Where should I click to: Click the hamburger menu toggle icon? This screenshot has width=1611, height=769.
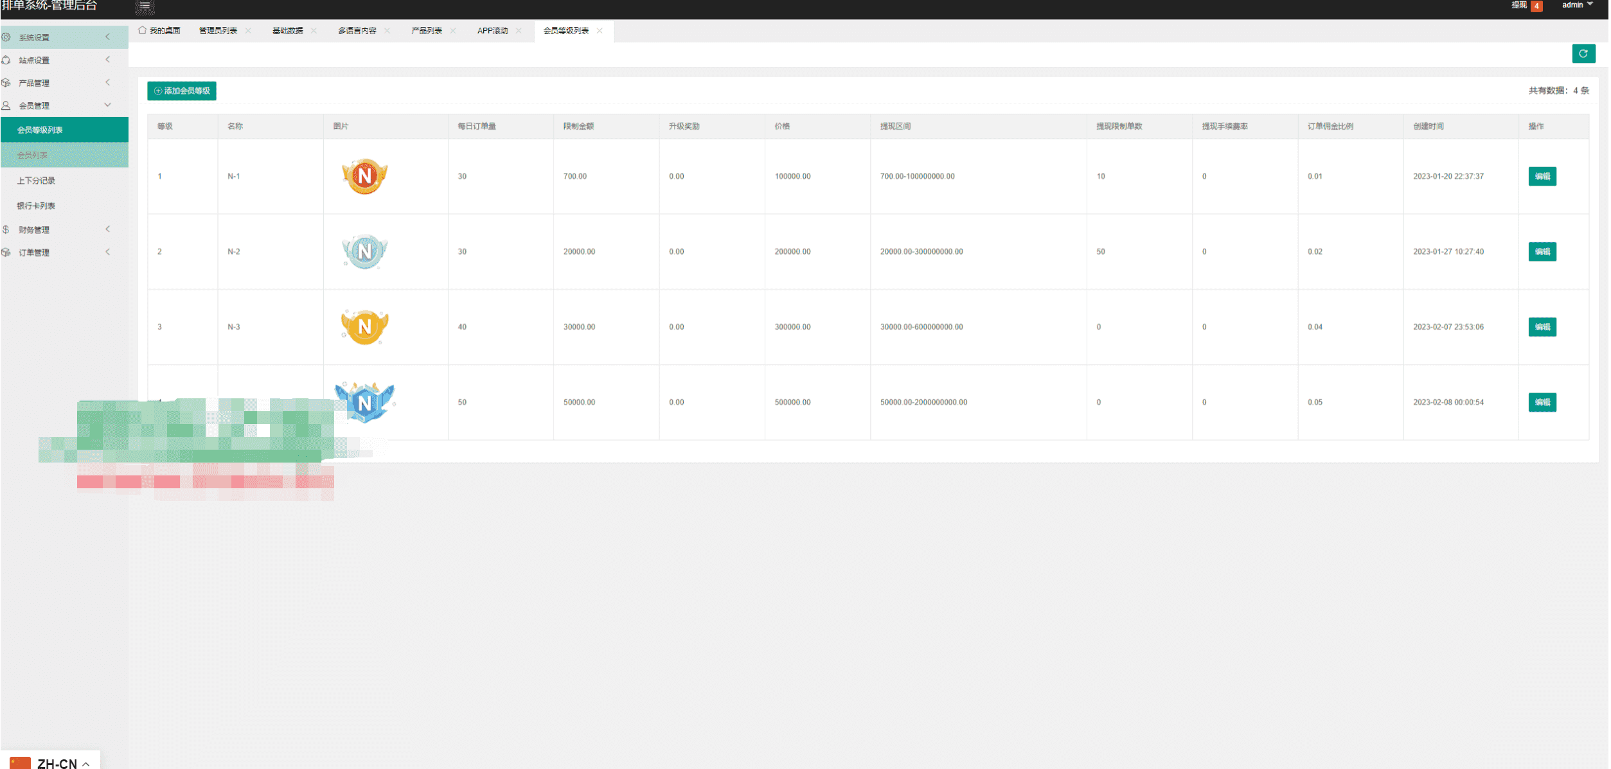[145, 6]
